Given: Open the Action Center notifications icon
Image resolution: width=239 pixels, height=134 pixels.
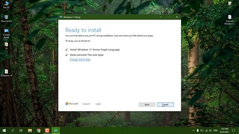Looking at the screenshot, I should point(233,131).
